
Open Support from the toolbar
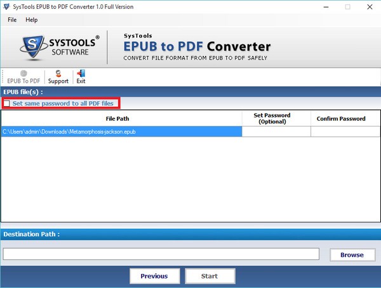[58, 77]
